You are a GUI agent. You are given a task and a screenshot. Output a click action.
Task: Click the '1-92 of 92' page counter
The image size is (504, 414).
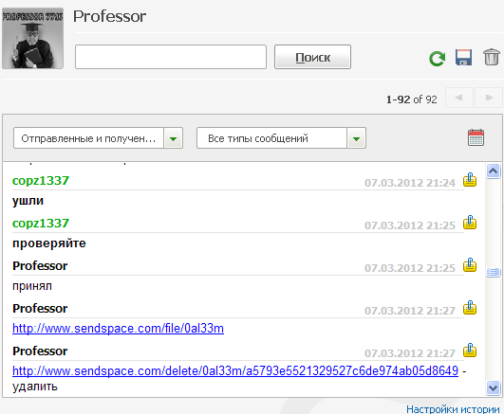click(411, 99)
